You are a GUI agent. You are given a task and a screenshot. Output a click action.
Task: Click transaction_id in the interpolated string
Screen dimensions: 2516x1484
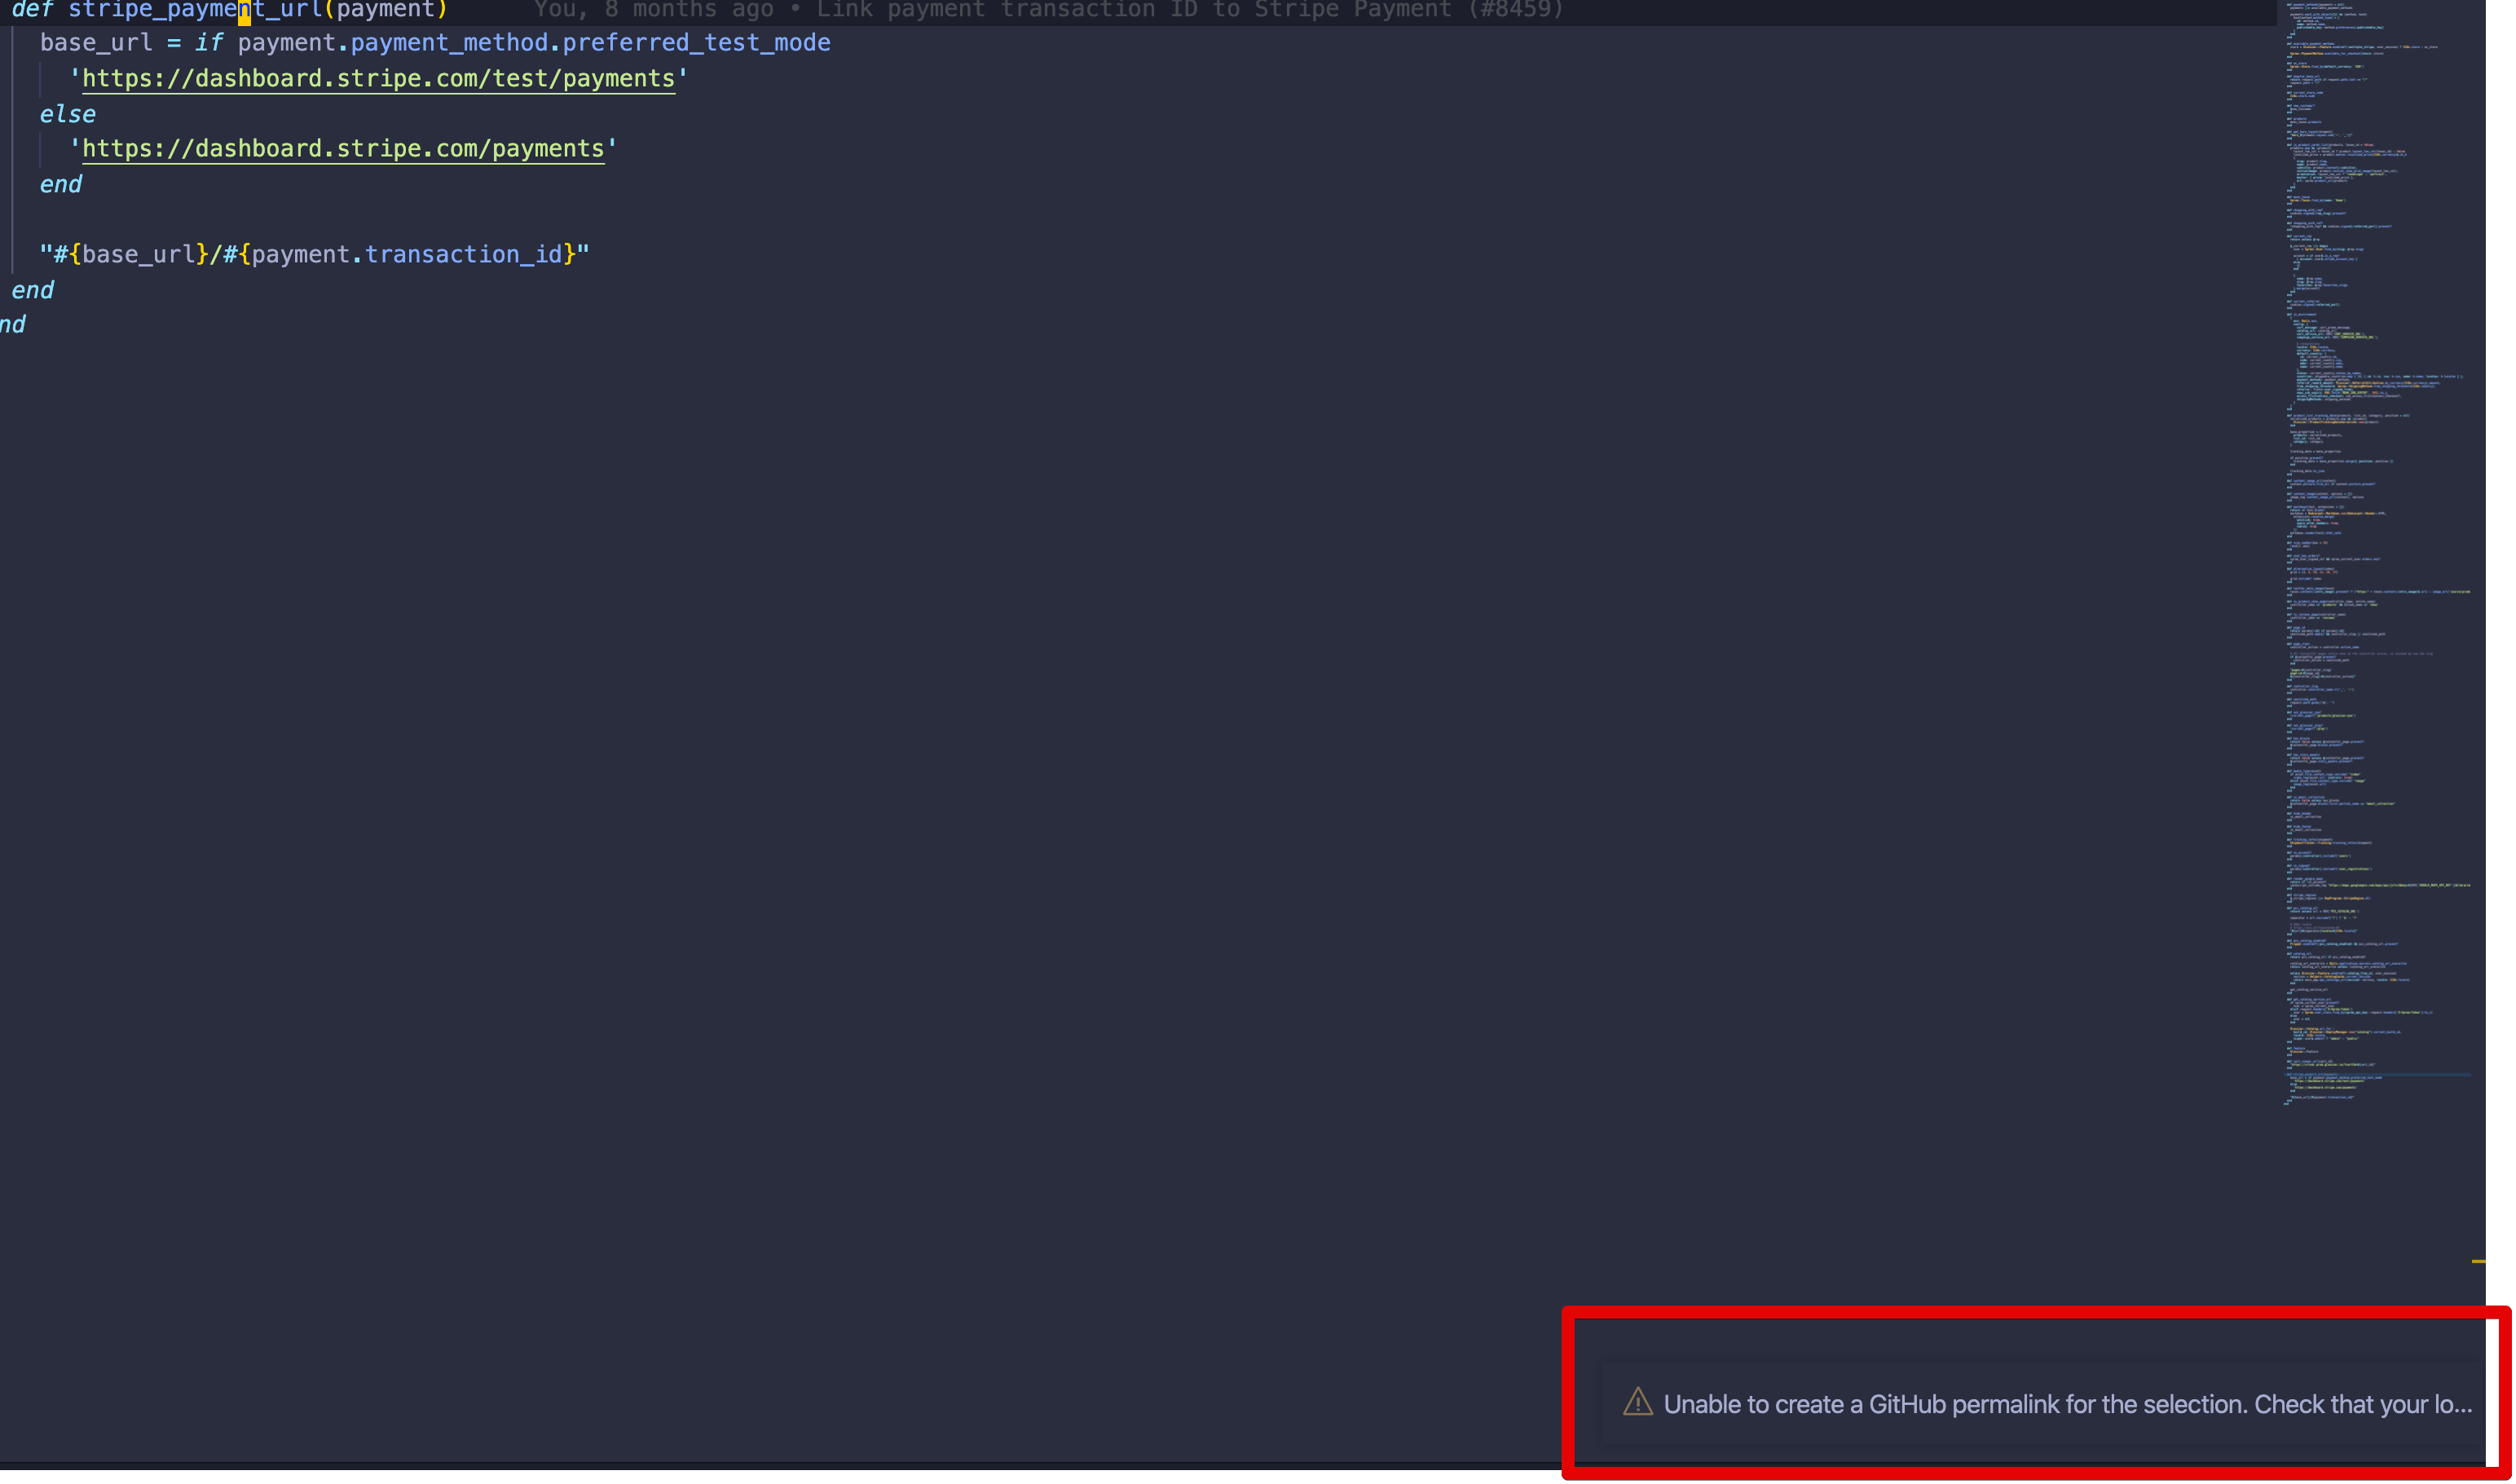(463, 254)
